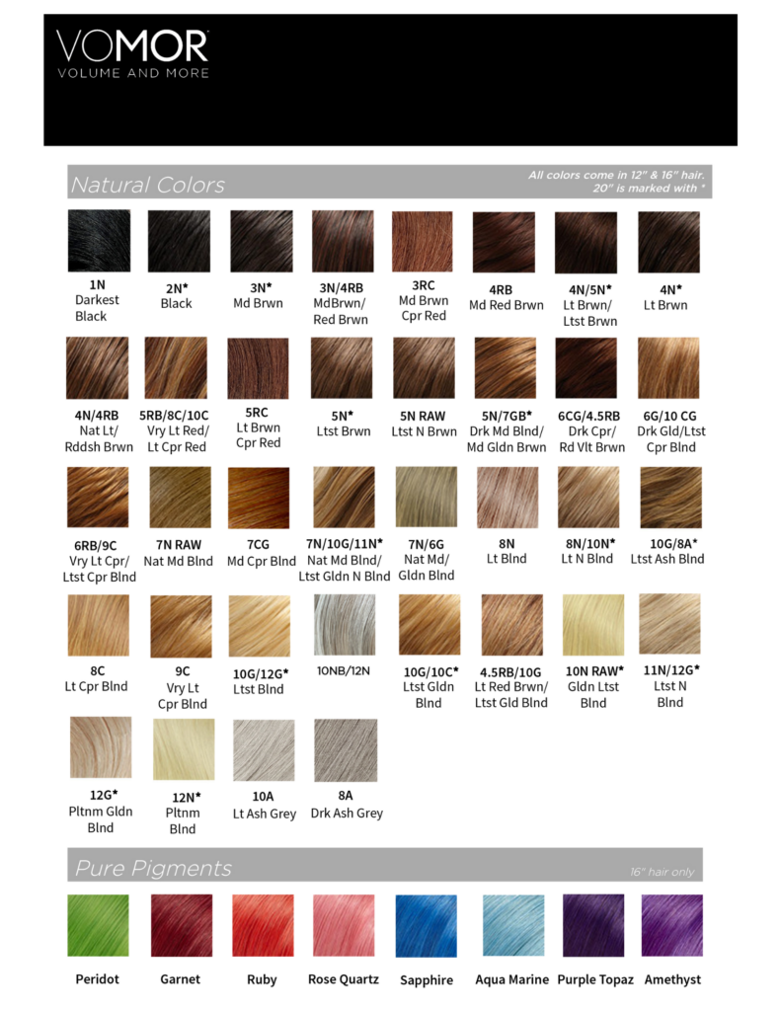Click the 'Peridot' label text
The height and width of the screenshot is (1011, 781).
click(98, 979)
